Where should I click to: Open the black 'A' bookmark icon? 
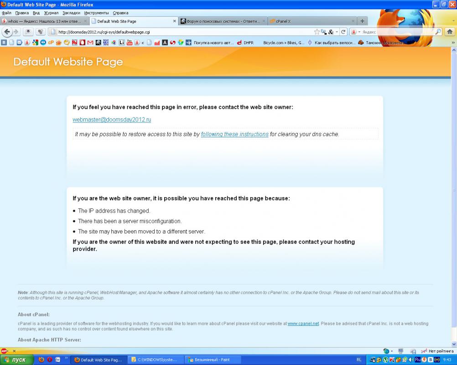pyautogui.click(x=165, y=42)
